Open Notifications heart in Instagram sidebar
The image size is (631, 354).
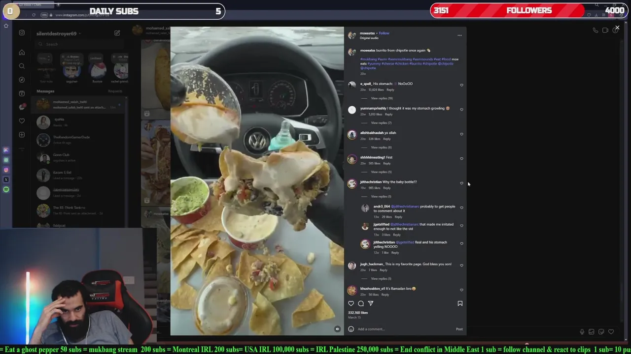tap(22, 121)
